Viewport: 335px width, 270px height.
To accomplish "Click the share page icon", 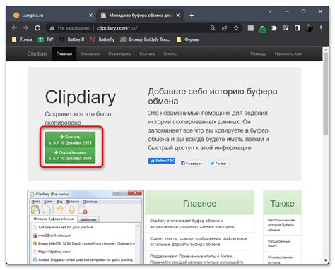I will (x=224, y=28).
